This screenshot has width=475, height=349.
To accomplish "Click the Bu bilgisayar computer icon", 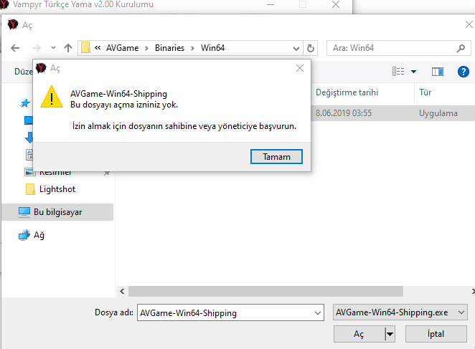I will (x=24, y=212).
